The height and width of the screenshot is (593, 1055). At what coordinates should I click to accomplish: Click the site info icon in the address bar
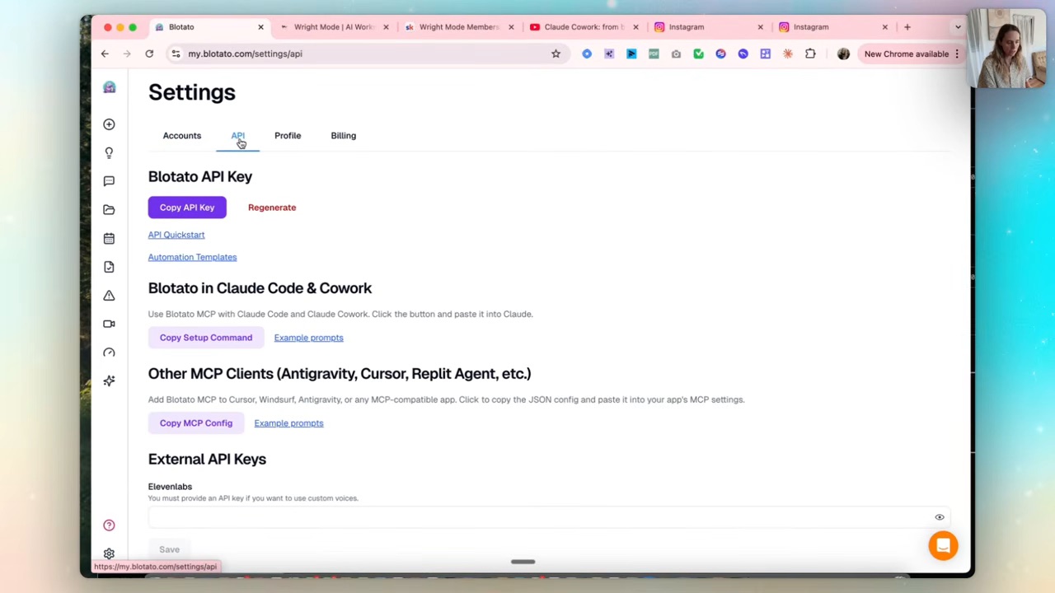point(176,54)
